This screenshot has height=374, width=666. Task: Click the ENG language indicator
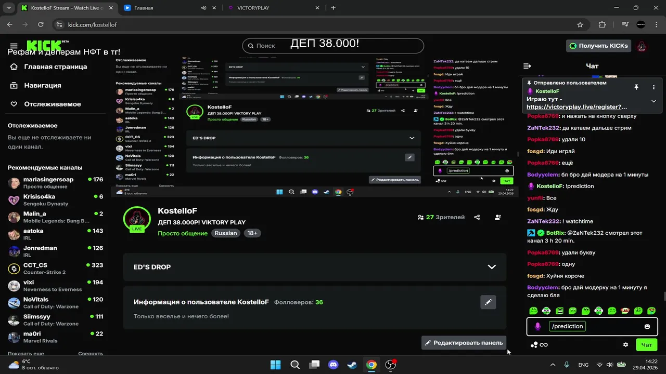click(583, 365)
